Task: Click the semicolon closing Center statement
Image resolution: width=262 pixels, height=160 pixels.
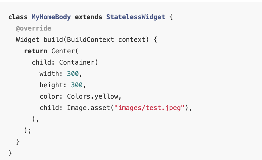Action: pyautogui.click(x=30, y=131)
